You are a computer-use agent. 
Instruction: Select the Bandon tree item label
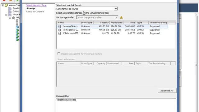16,8
